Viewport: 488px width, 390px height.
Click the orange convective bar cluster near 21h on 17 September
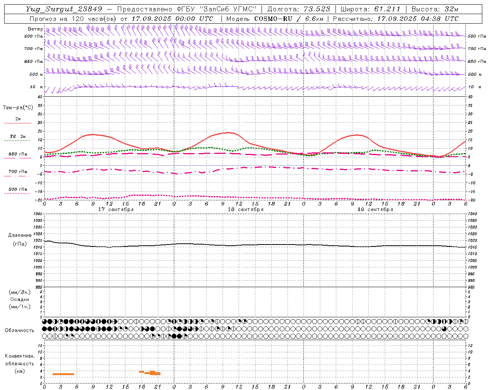click(x=152, y=373)
